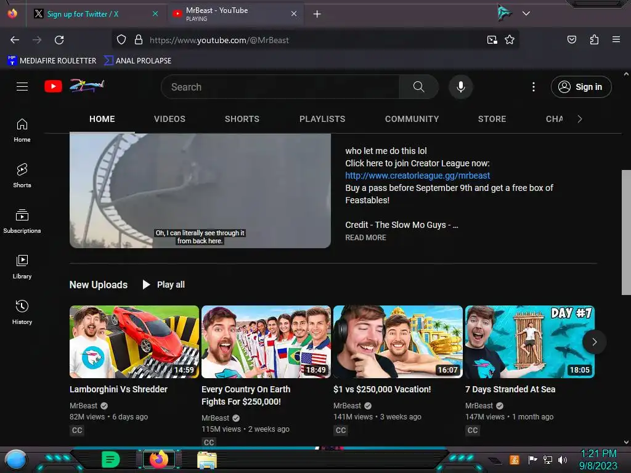Open the PLAYLISTS channel tab
The width and height of the screenshot is (631, 473).
coord(322,119)
